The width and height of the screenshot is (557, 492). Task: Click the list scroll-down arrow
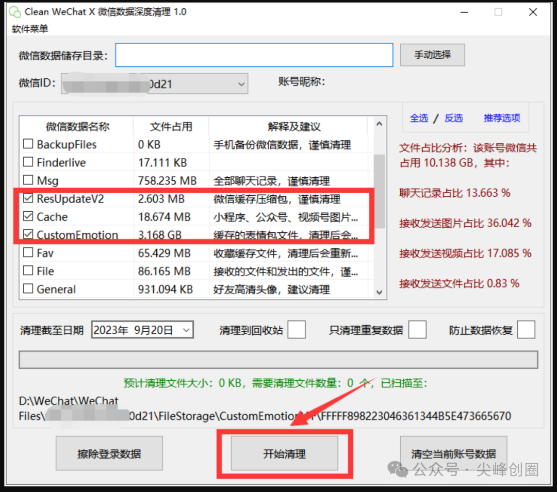tap(380, 292)
